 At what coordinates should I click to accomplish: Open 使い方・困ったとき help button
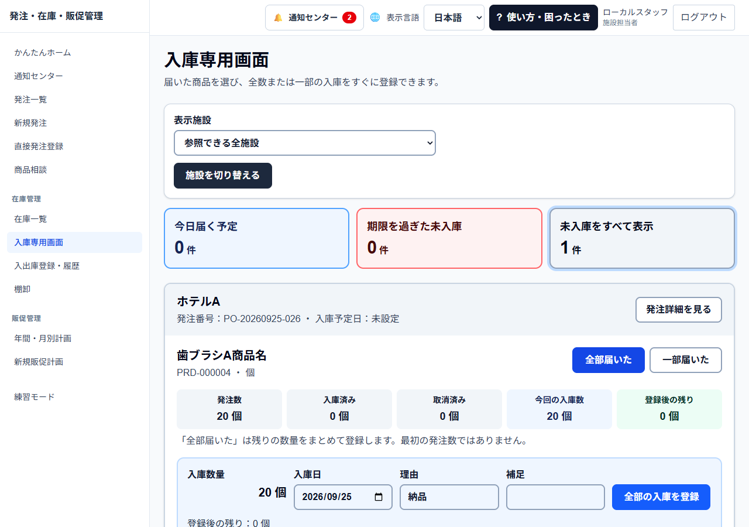click(x=544, y=18)
